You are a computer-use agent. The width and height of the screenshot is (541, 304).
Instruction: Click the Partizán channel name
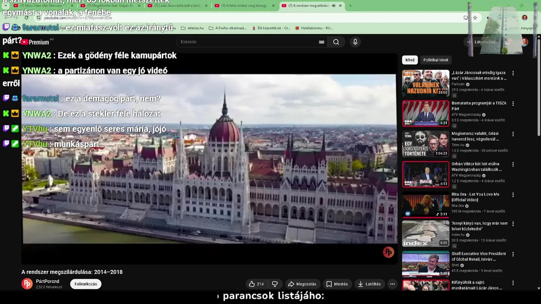[458, 84]
